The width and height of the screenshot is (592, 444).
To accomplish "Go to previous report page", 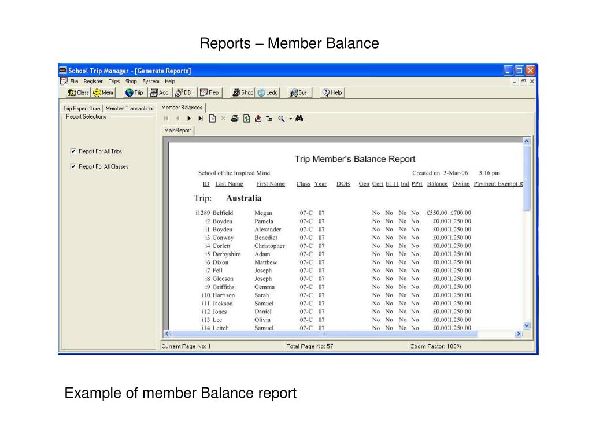I will [x=177, y=119].
